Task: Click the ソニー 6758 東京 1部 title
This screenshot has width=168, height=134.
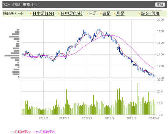Action: (x=20, y=5)
